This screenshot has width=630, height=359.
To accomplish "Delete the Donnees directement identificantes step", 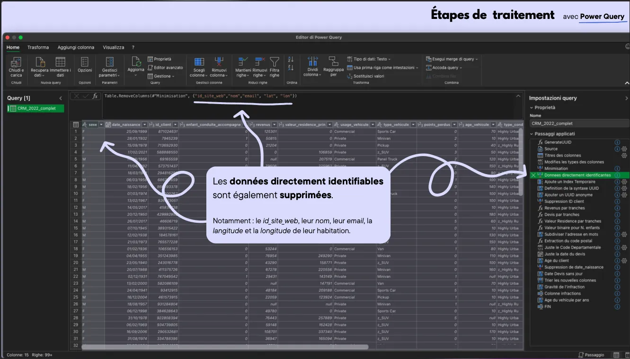I will 533,175.
